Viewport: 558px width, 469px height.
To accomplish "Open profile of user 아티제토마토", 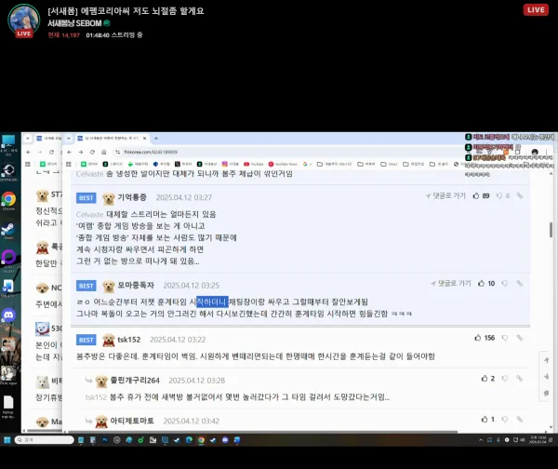I will tap(132, 421).
